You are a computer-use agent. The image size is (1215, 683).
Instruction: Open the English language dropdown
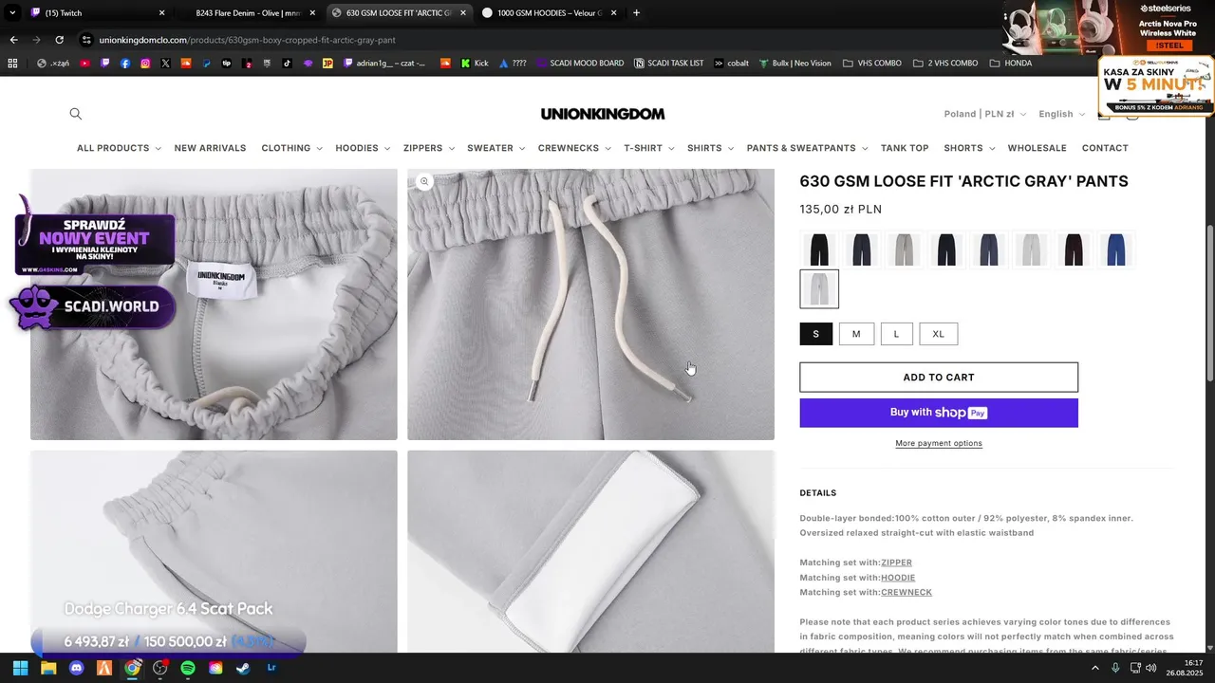tap(1061, 114)
